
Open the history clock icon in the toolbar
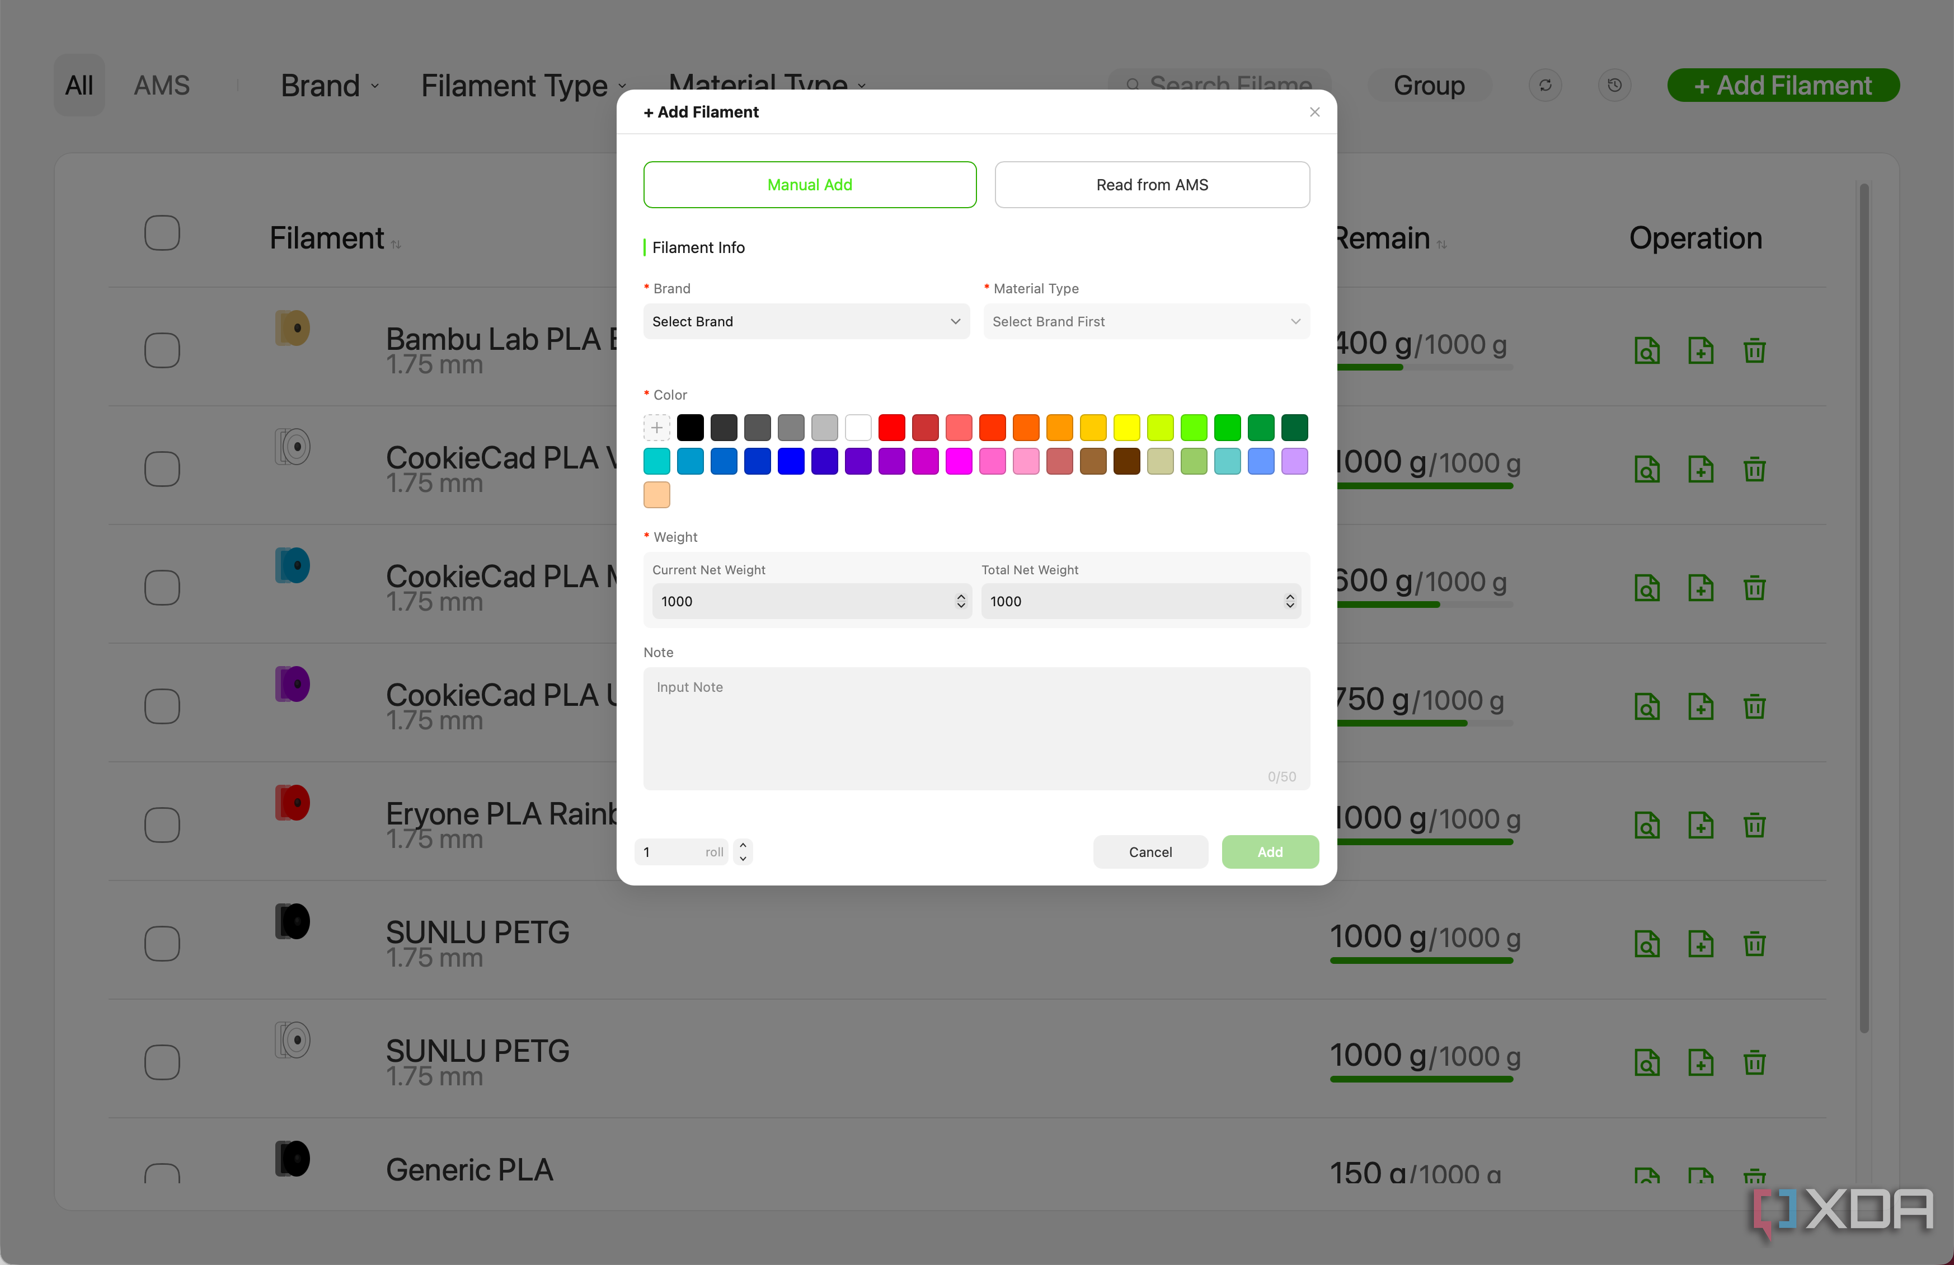pos(1614,86)
